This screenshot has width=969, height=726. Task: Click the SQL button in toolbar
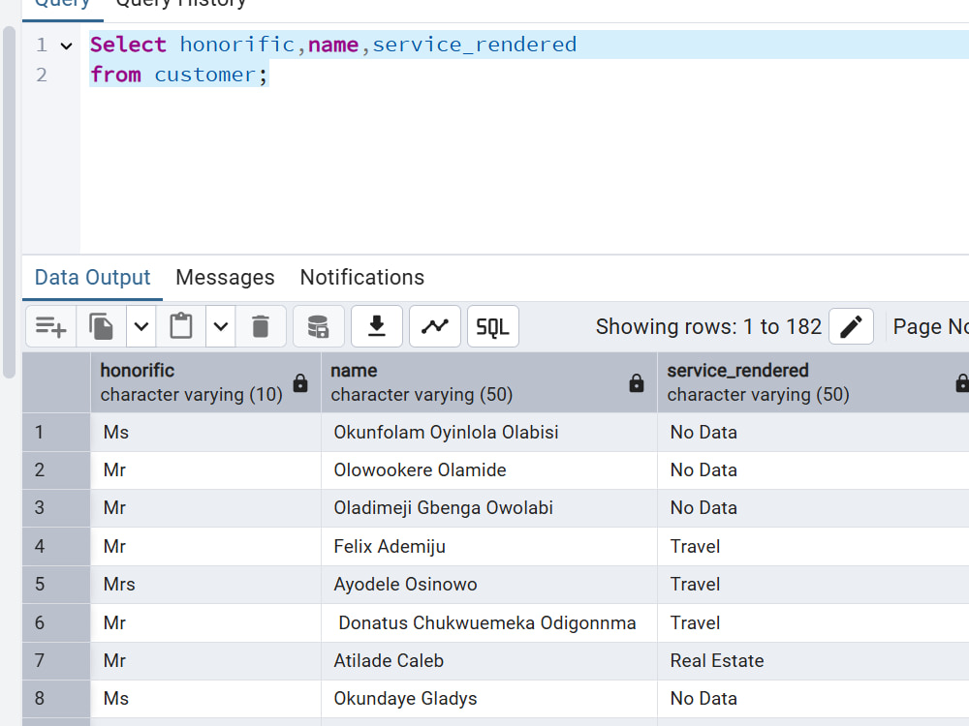point(492,326)
